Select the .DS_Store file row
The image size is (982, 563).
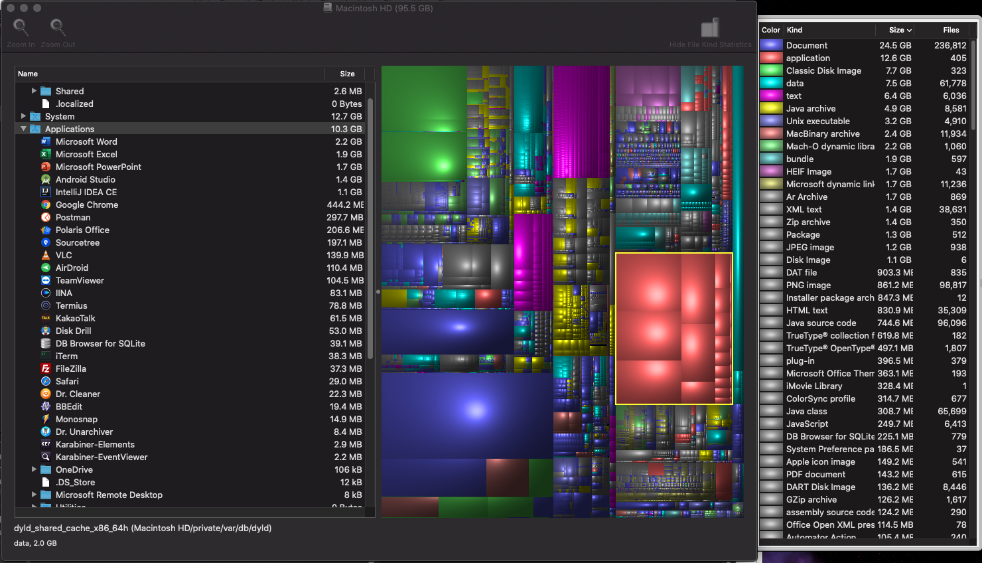pos(191,482)
